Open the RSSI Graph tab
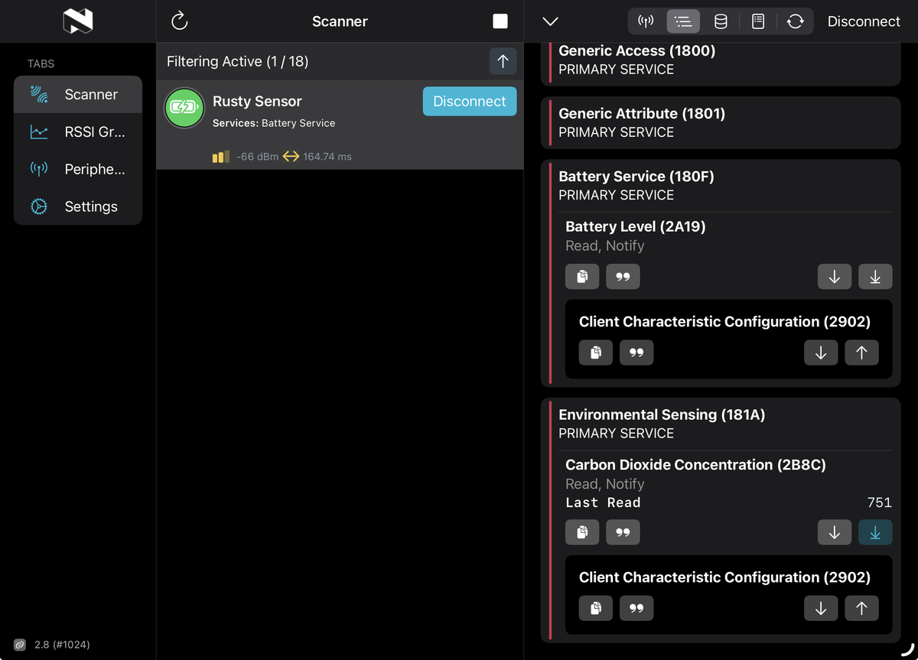This screenshot has width=918, height=660. [76, 132]
